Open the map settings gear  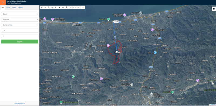point(214,9)
